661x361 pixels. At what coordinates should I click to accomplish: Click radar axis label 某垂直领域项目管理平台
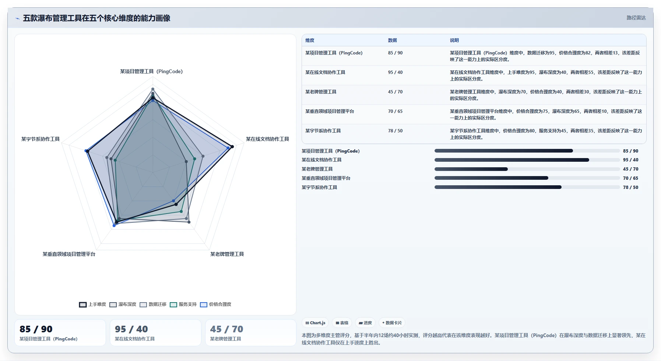pyautogui.click(x=69, y=254)
